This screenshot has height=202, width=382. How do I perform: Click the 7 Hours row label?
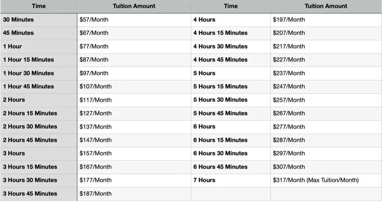(204, 180)
